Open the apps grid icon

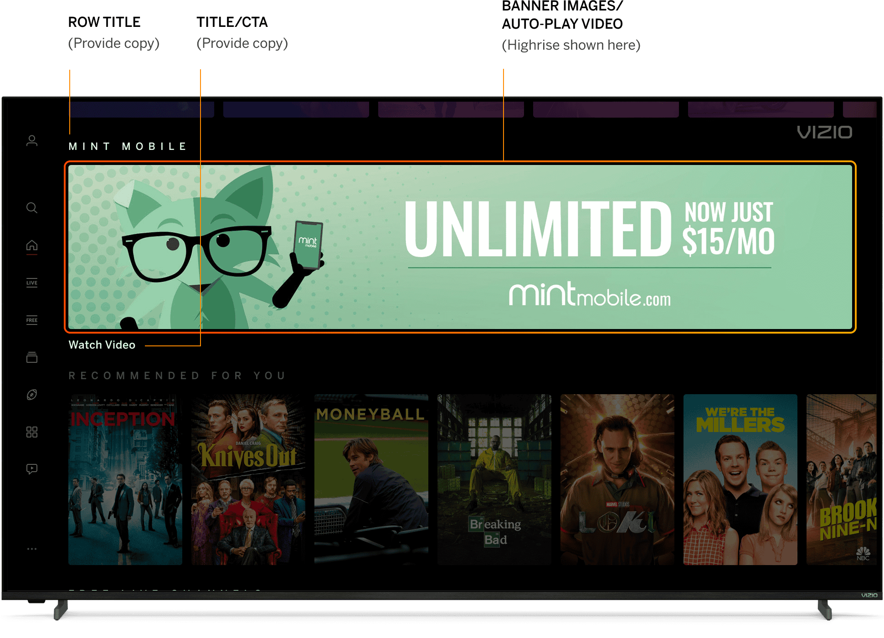(32, 432)
